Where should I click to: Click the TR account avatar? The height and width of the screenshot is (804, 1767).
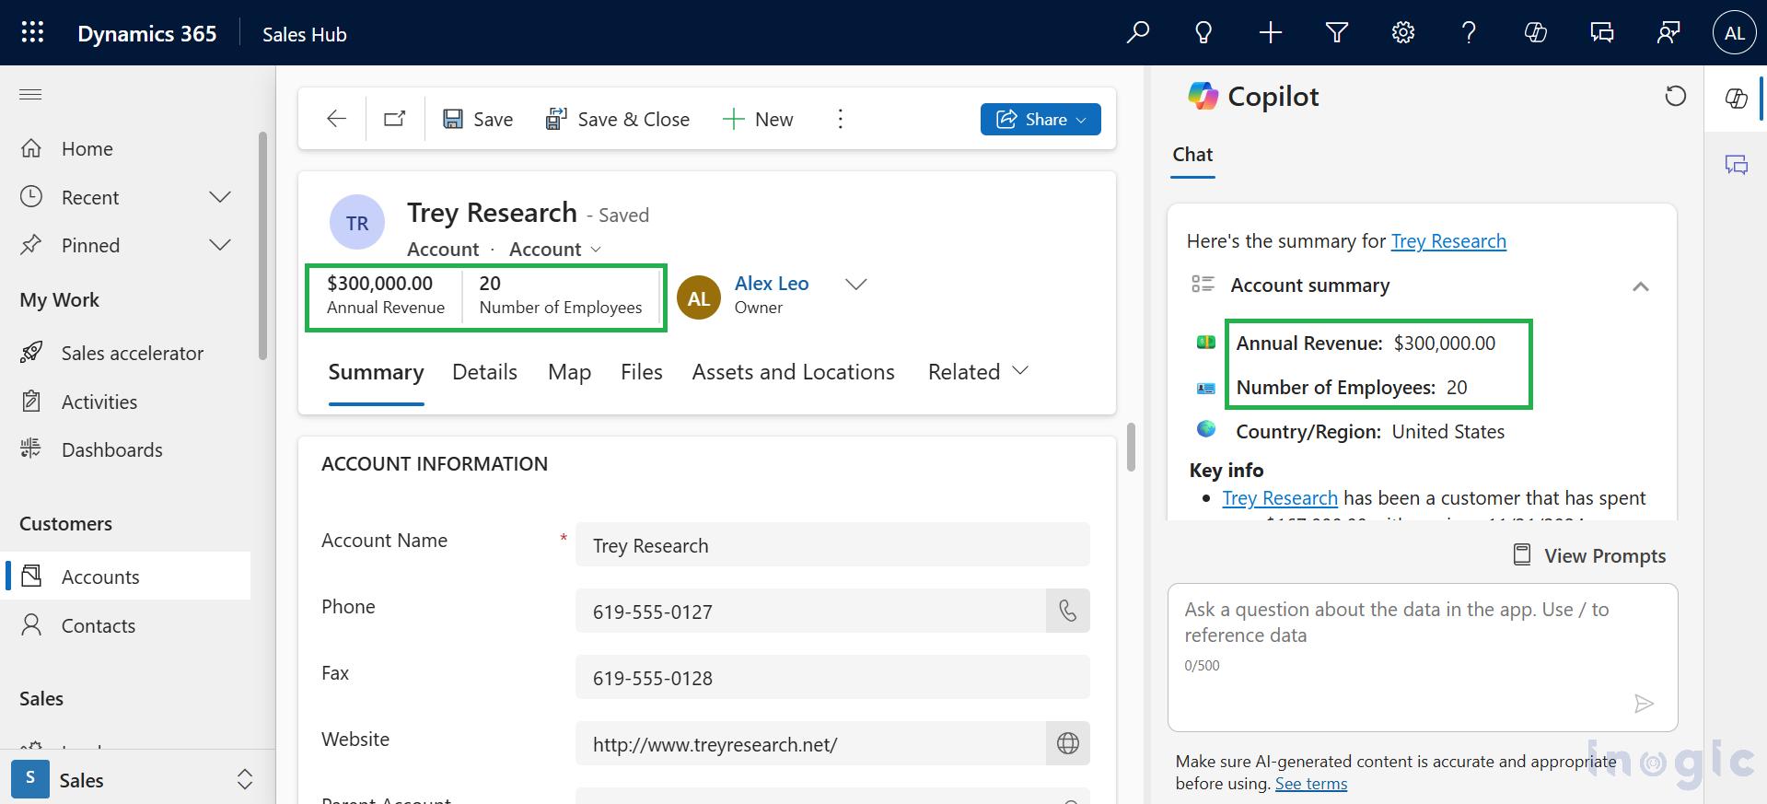[x=357, y=222]
